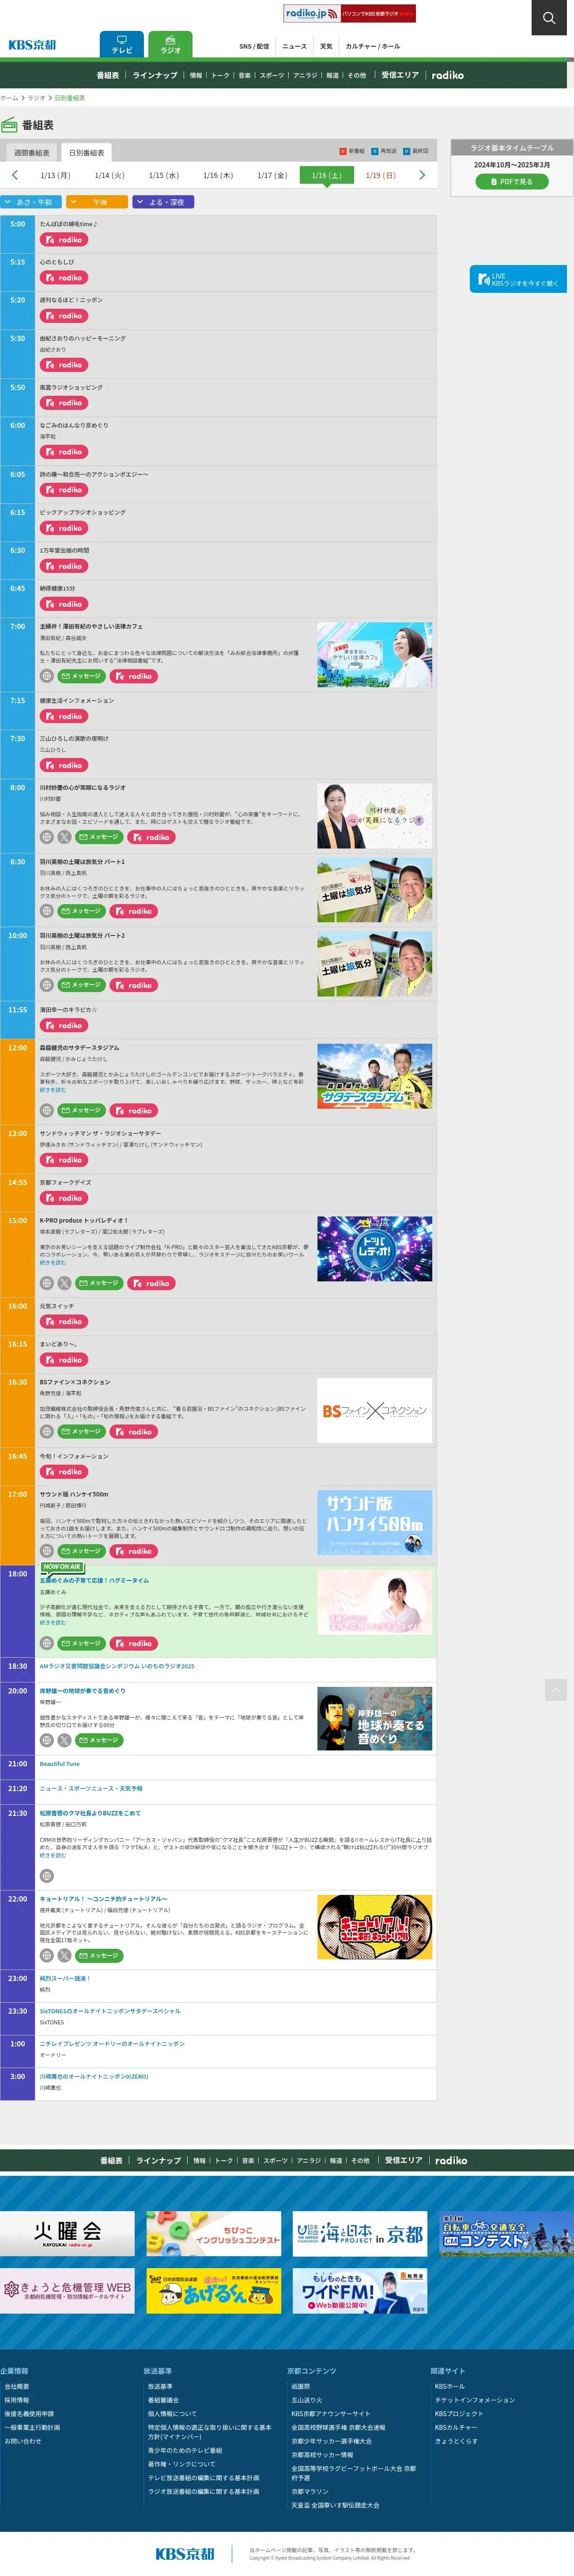Click radiko button for たんぽぽの綿毛time♪
Screen dimensions: 574x2576
point(64,240)
